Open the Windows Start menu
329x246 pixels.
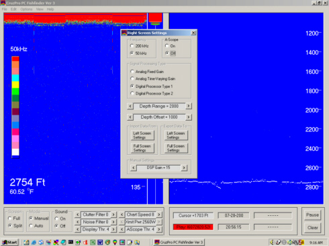click(9, 242)
